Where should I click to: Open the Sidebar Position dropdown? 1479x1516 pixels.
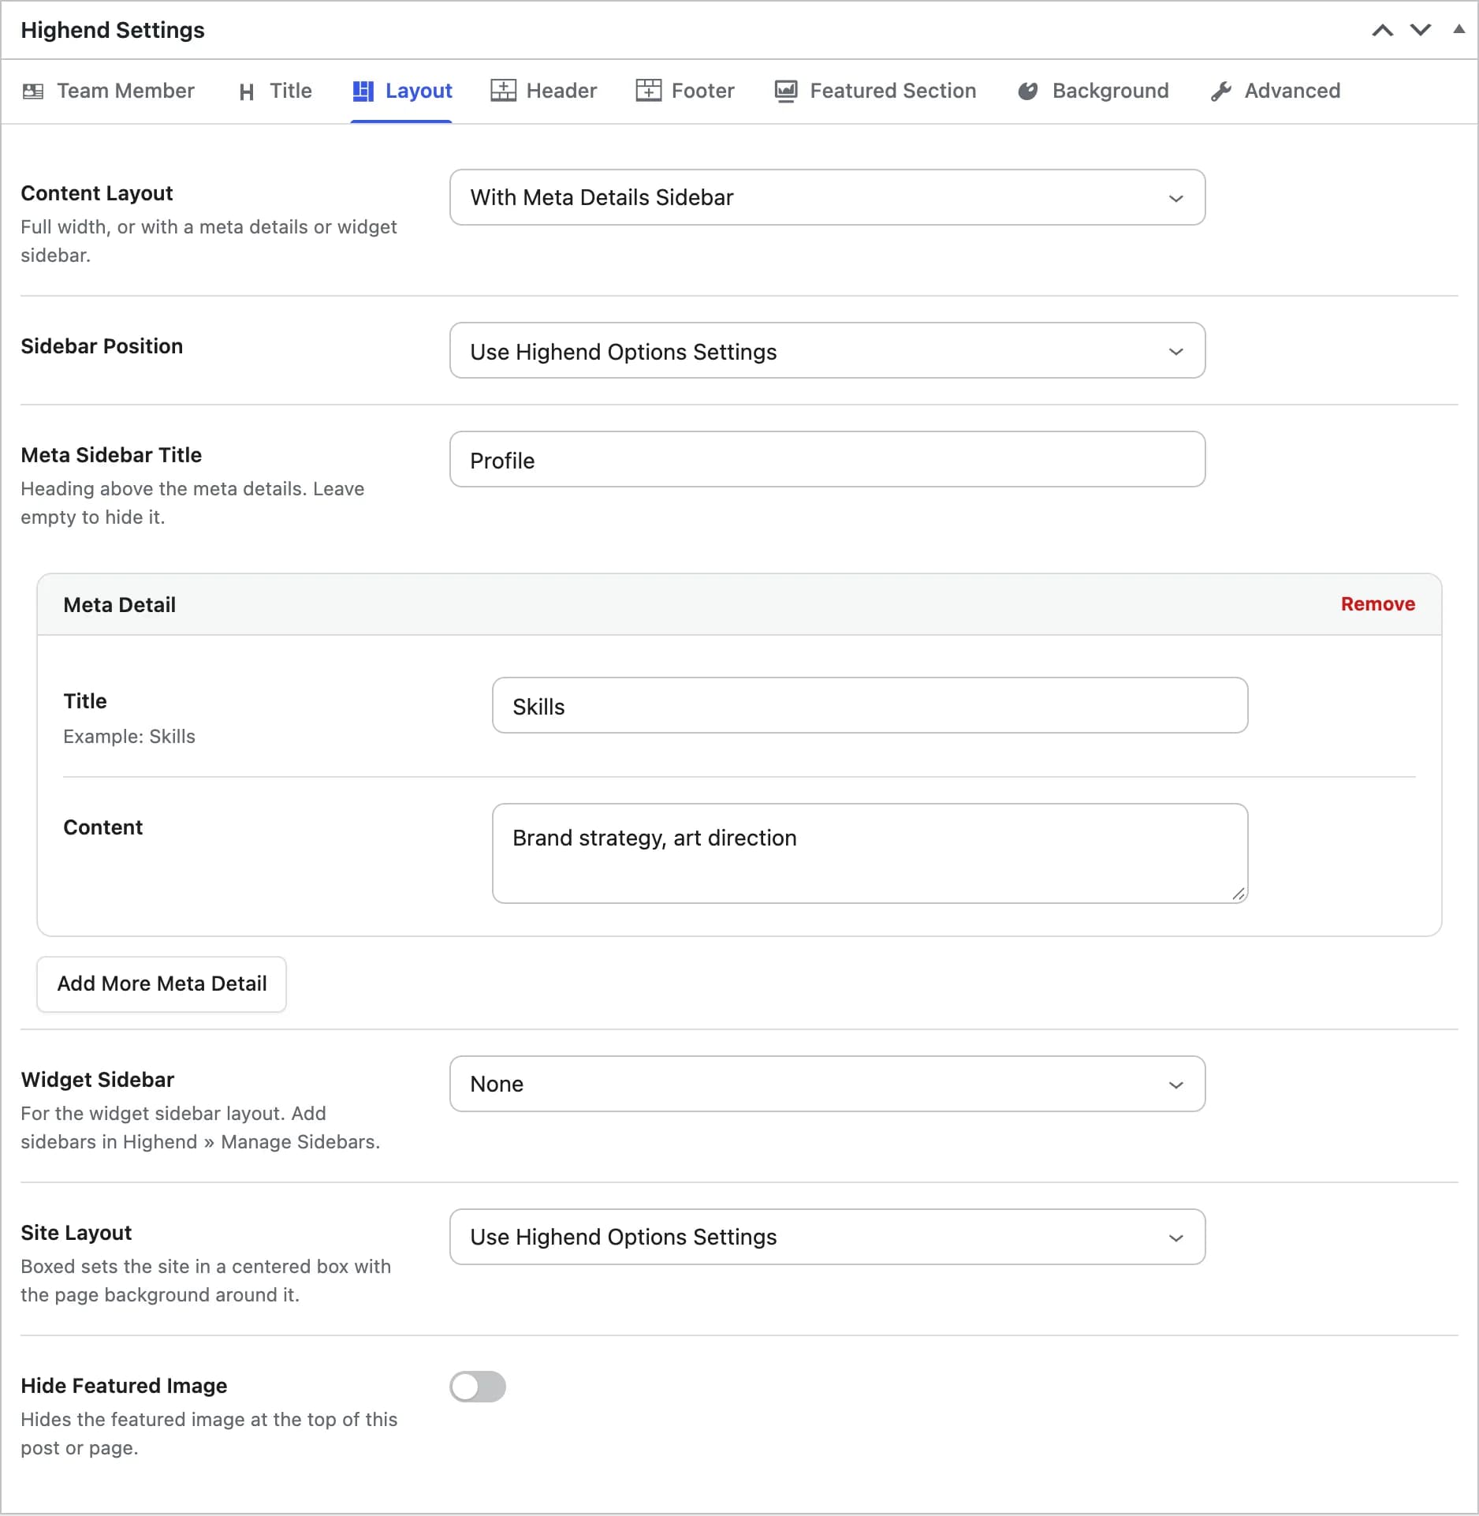pos(827,350)
